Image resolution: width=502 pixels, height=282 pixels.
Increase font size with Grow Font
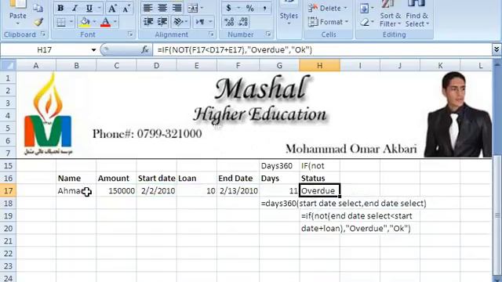point(112,9)
